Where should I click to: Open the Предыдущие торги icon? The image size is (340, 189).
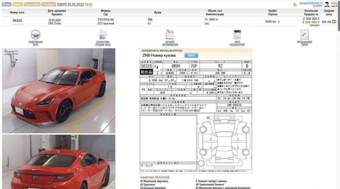[305, 35]
